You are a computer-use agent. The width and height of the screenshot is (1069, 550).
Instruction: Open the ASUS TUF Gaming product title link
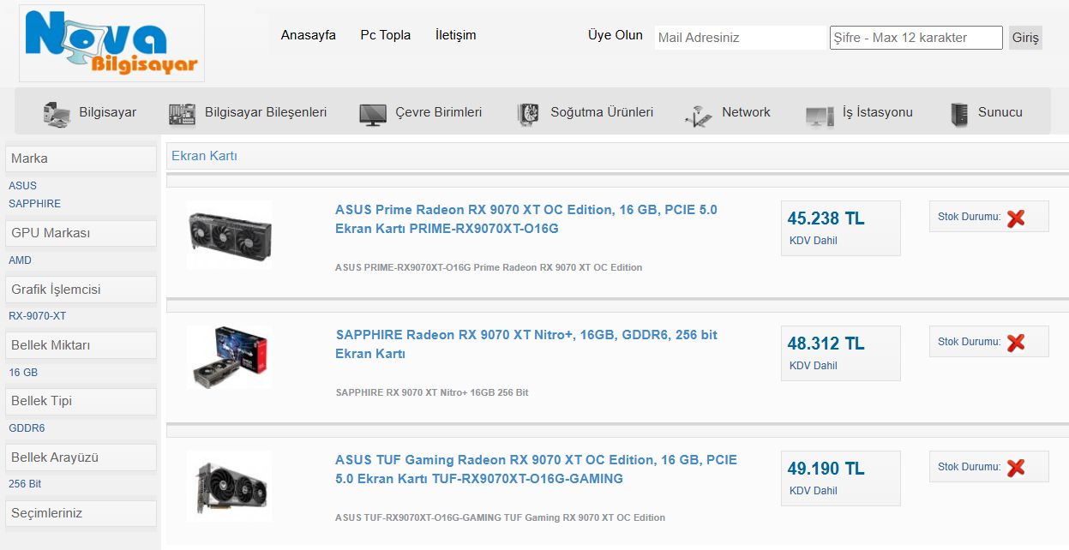click(536, 469)
